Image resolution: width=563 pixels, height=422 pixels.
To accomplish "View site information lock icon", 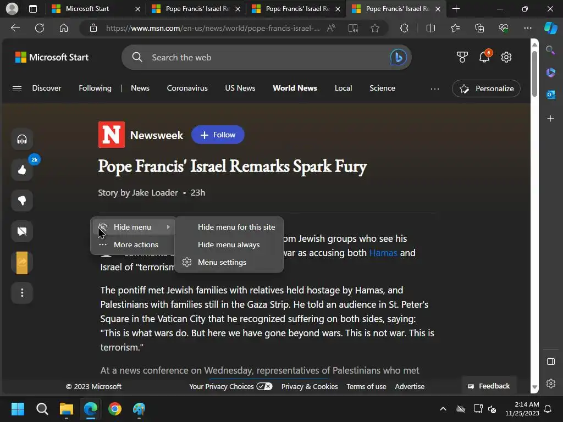I will pos(93,28).
